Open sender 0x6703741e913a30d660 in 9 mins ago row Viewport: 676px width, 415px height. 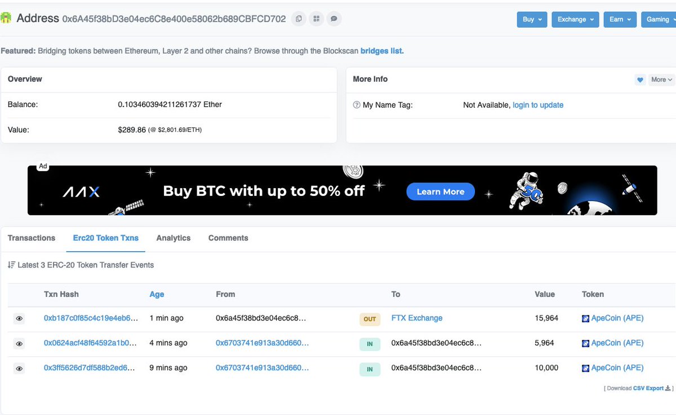[x=262, y=368]
